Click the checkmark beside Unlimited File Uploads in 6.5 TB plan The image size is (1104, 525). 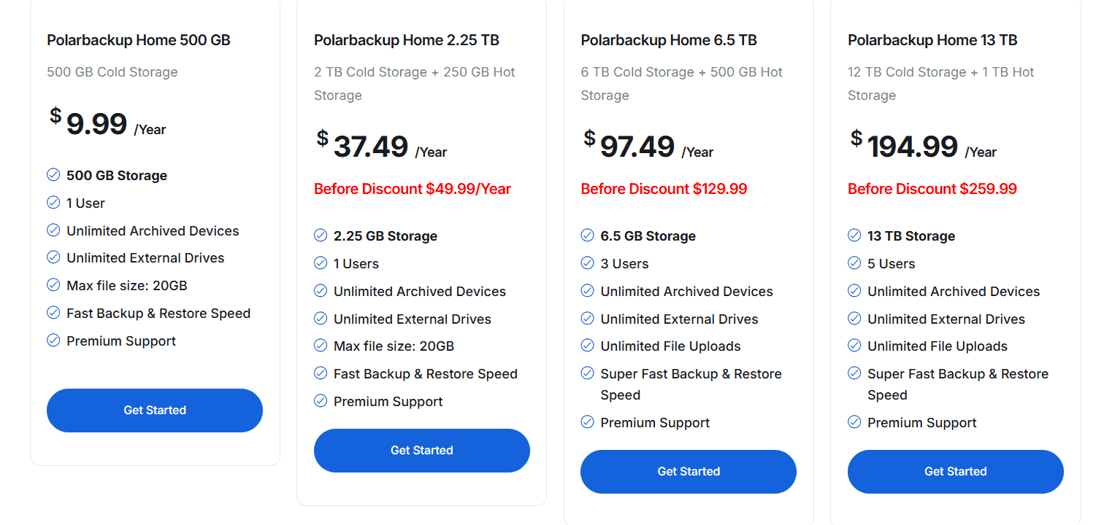tap(588, 346)
